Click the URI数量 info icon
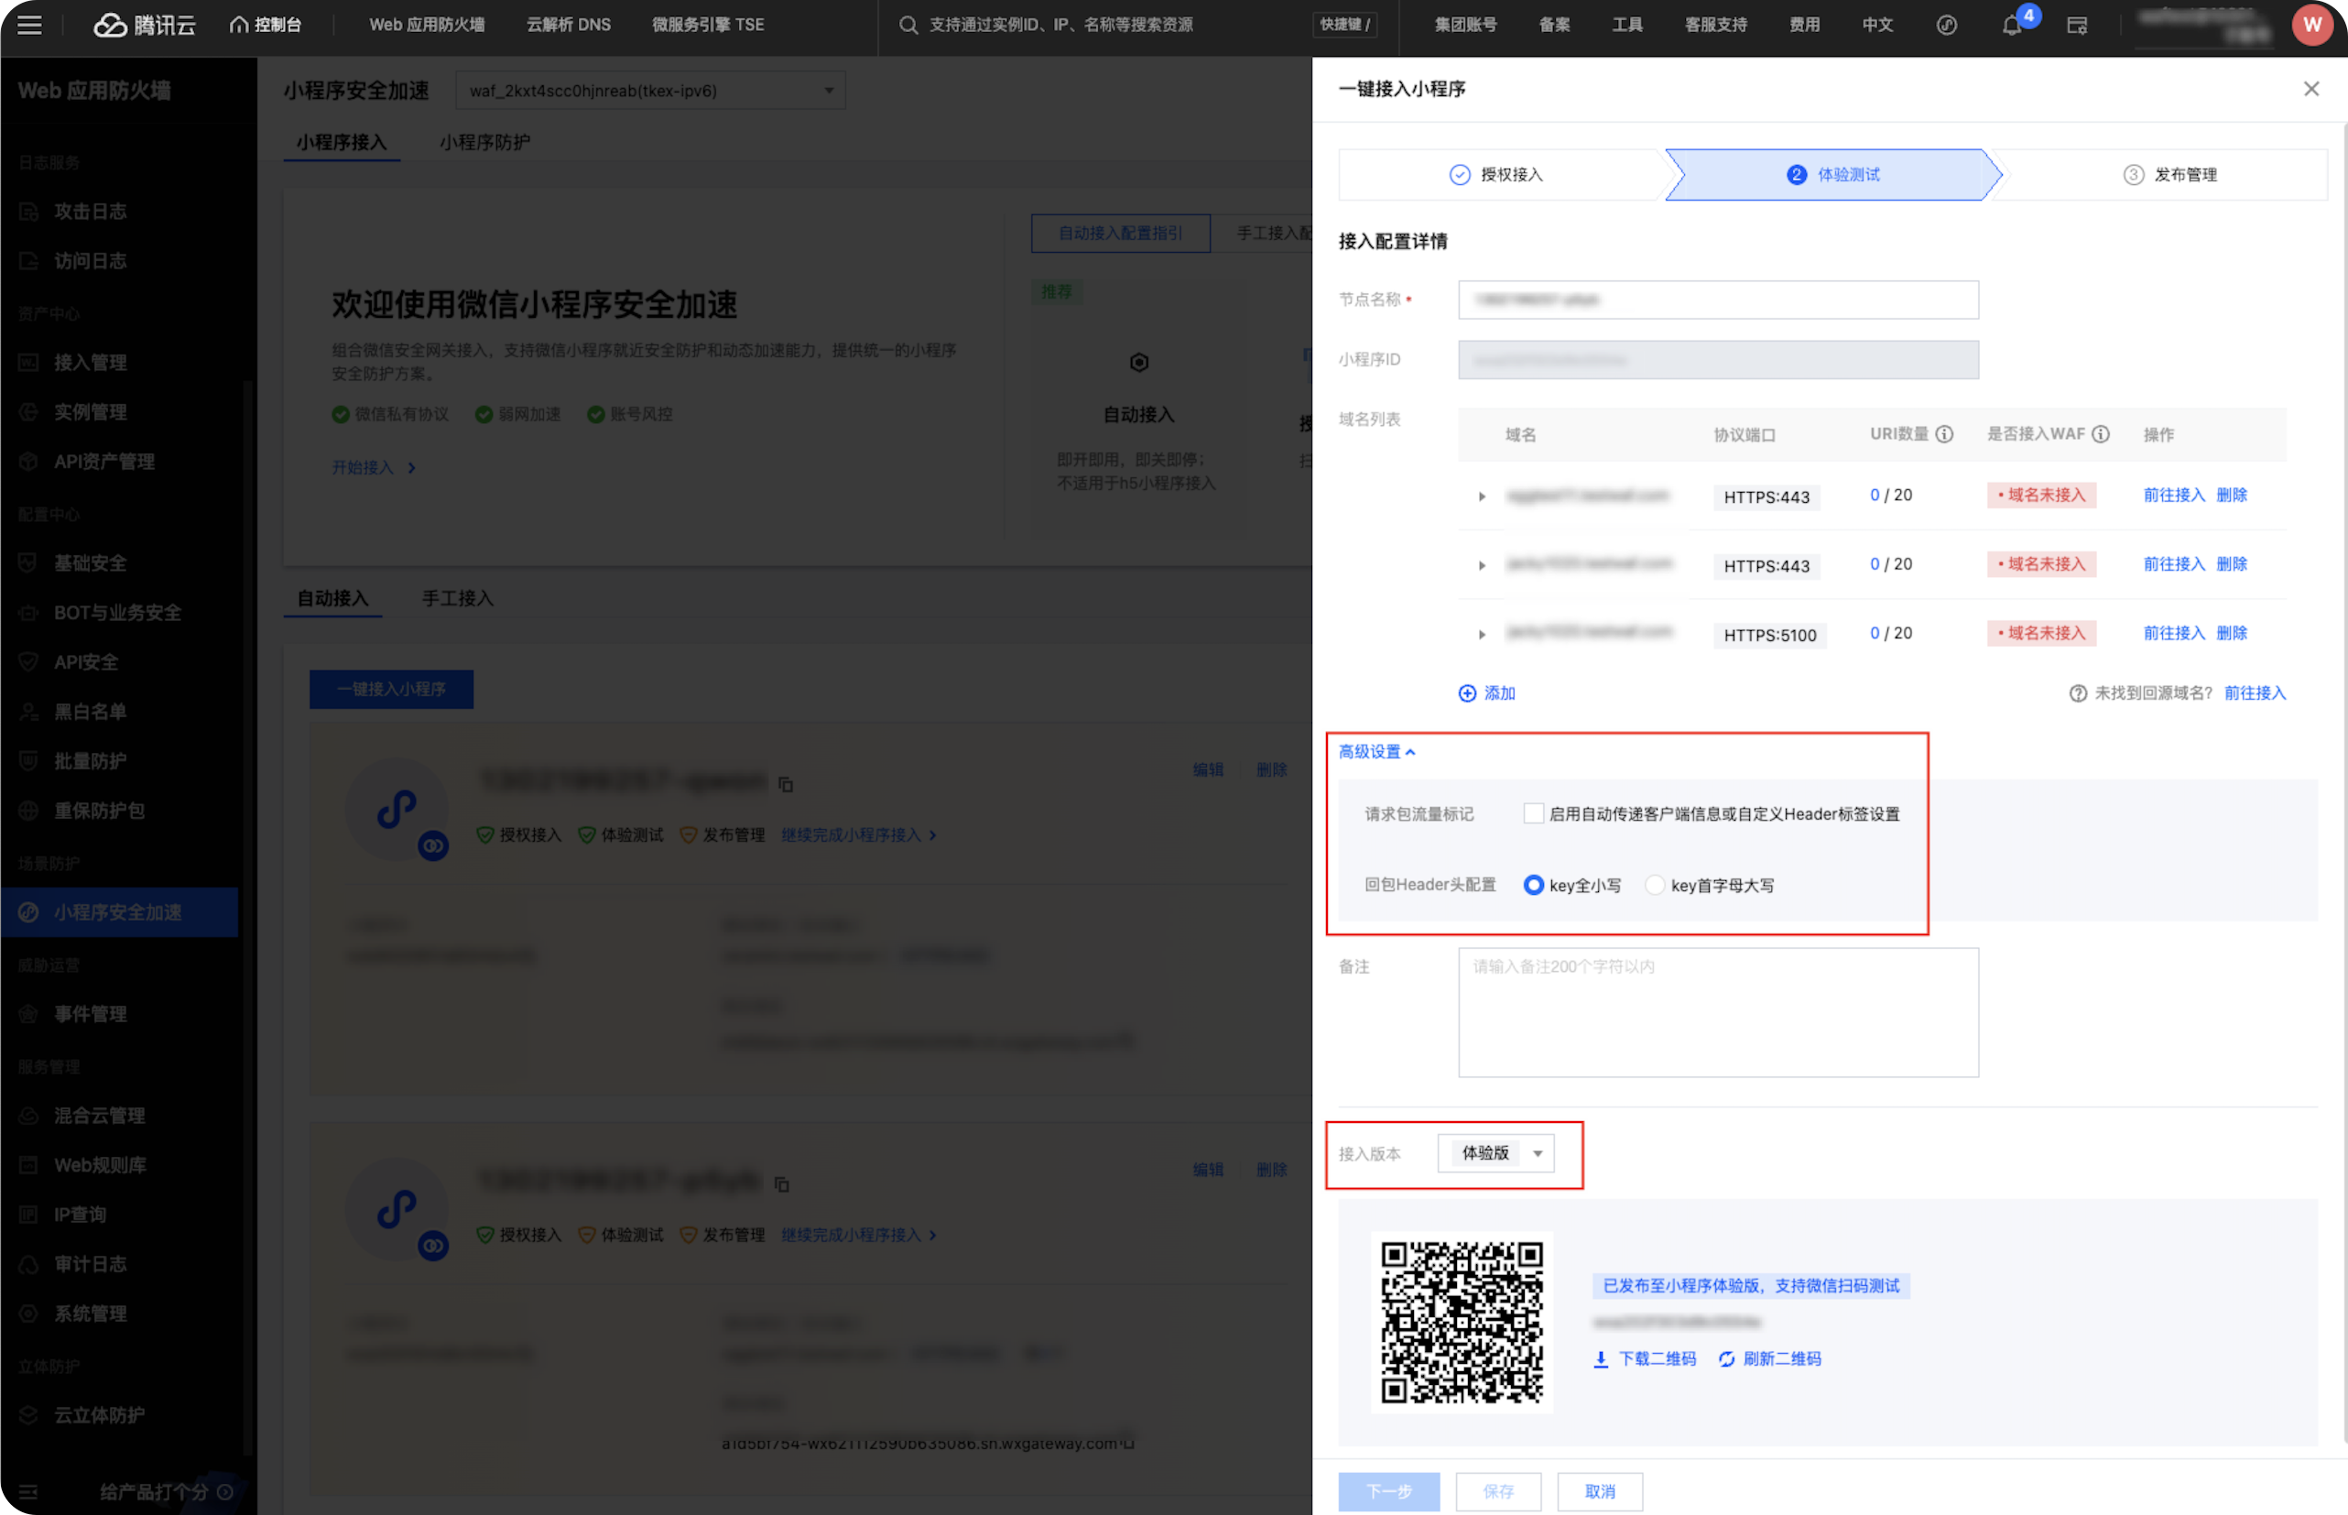2348x1515 pixels. 1944,434
